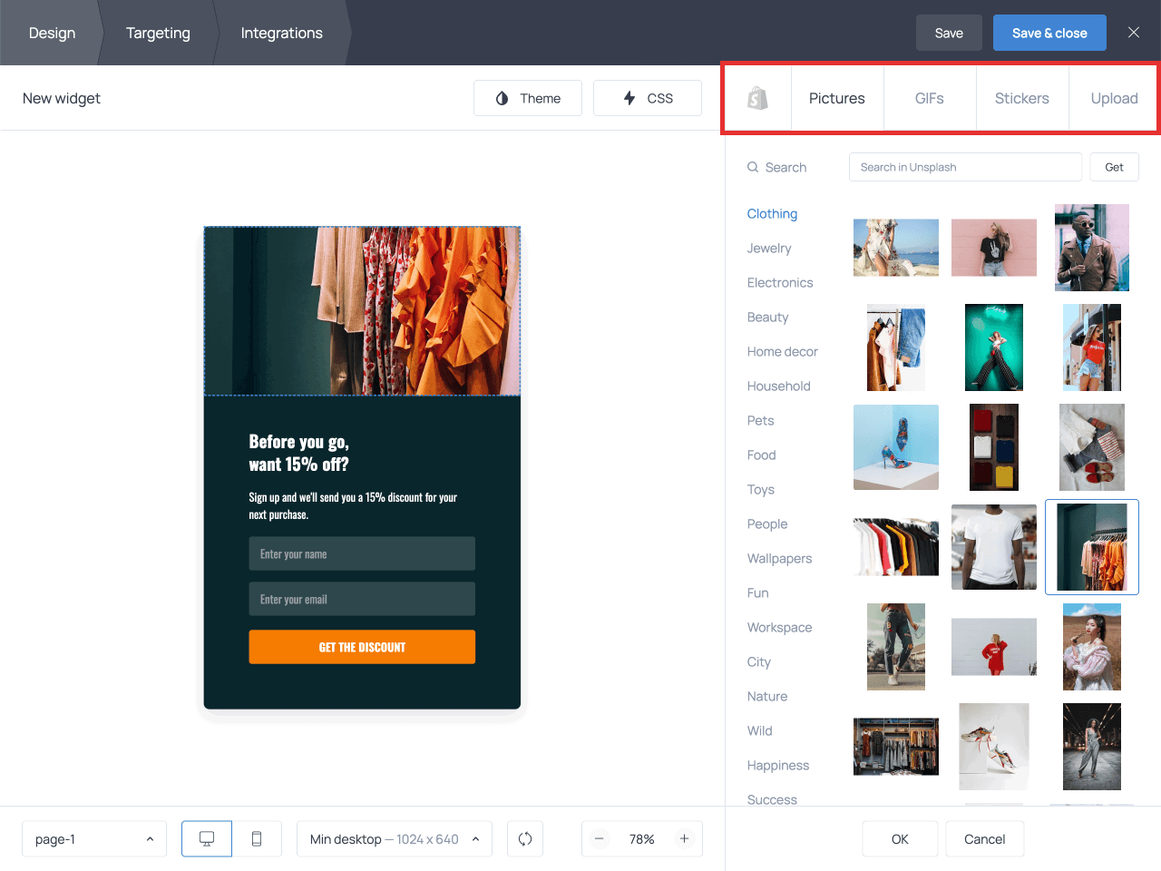Select the Jewelry image category

click(769, 249)
